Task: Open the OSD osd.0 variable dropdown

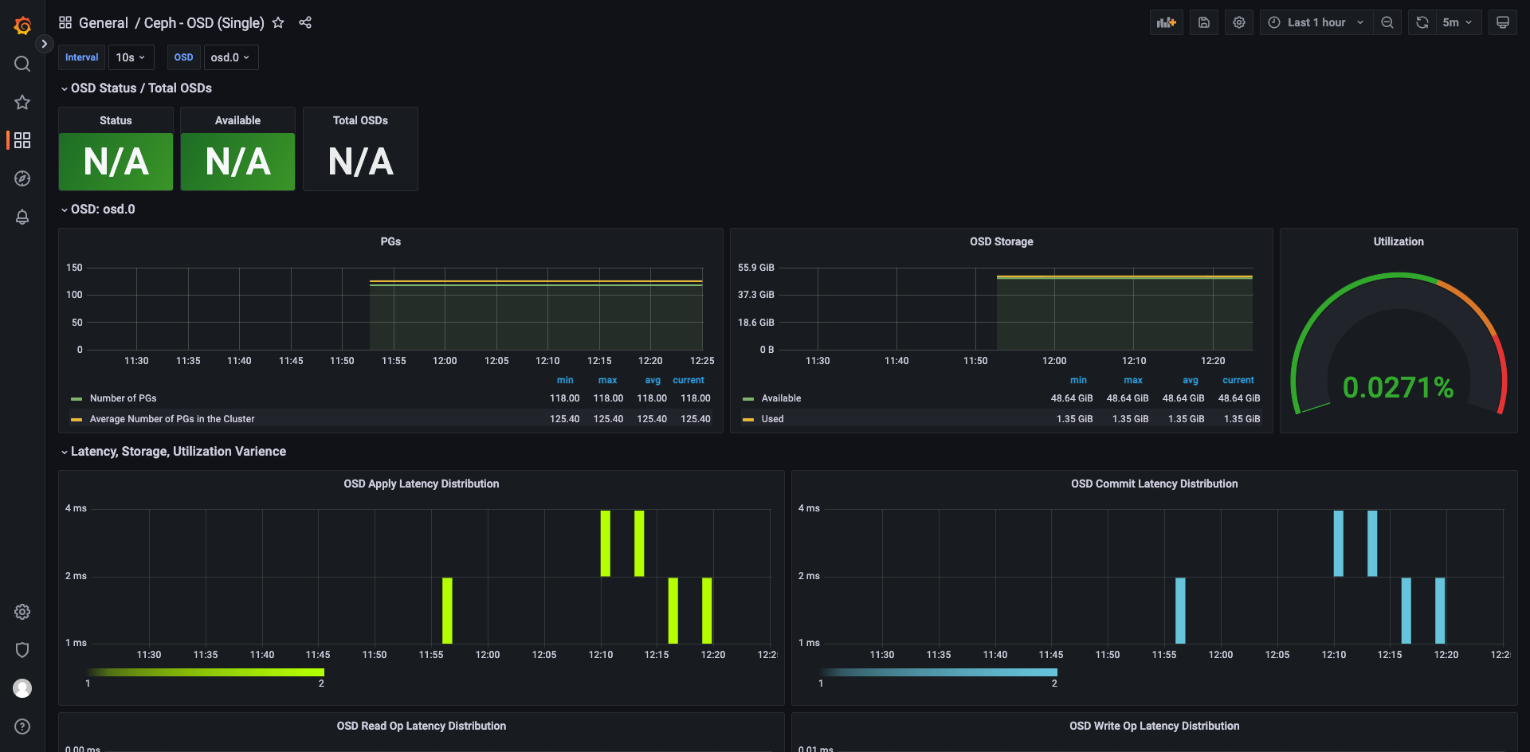Action: click(230, 57)
